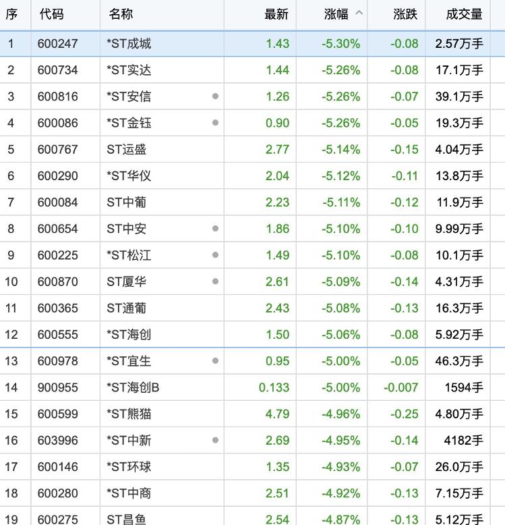Click the gray dot indicator next to *ST松江
This screenshot has width=505, height=525.
pyautogui.click(x=215, y=255)
